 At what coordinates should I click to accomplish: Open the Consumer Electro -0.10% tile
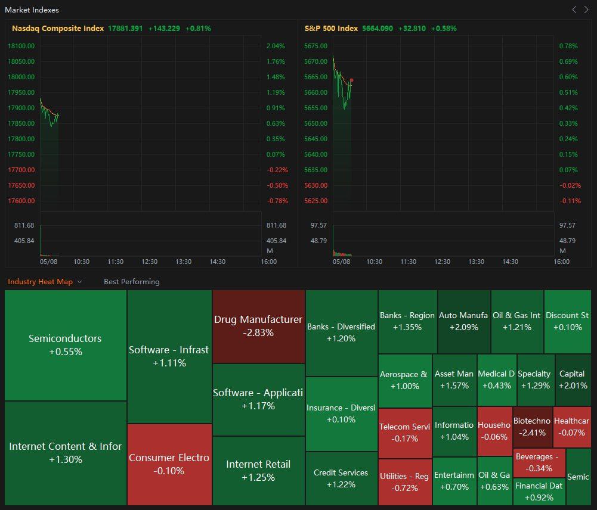point(169,464)
